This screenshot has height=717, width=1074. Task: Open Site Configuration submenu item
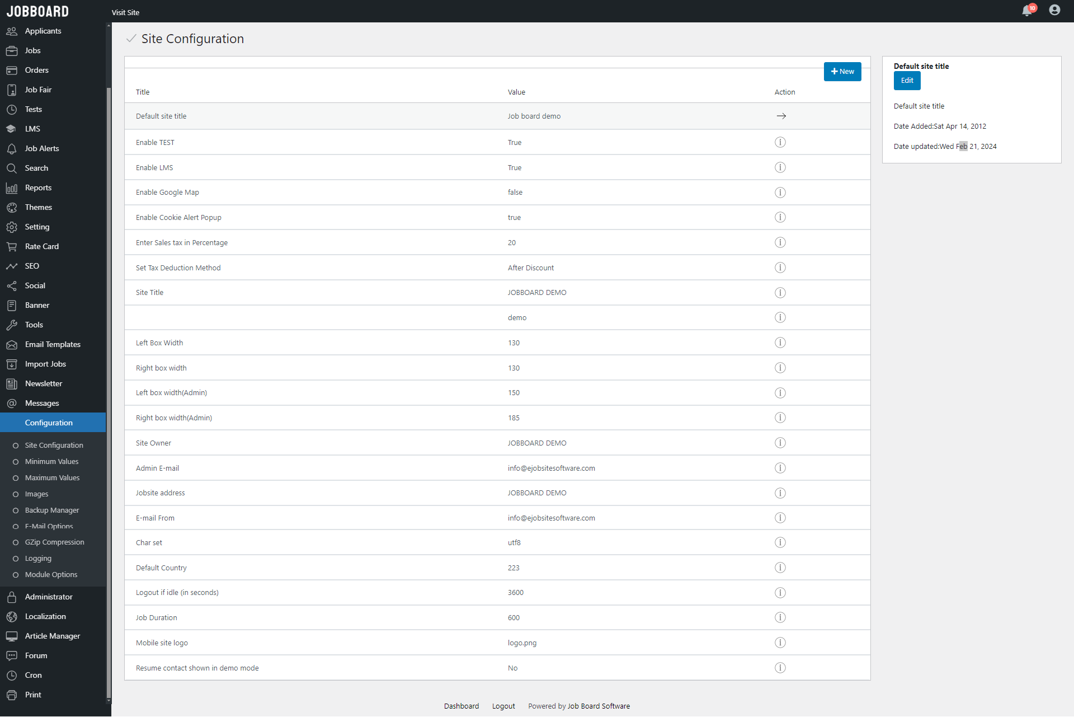click(54, 445)
